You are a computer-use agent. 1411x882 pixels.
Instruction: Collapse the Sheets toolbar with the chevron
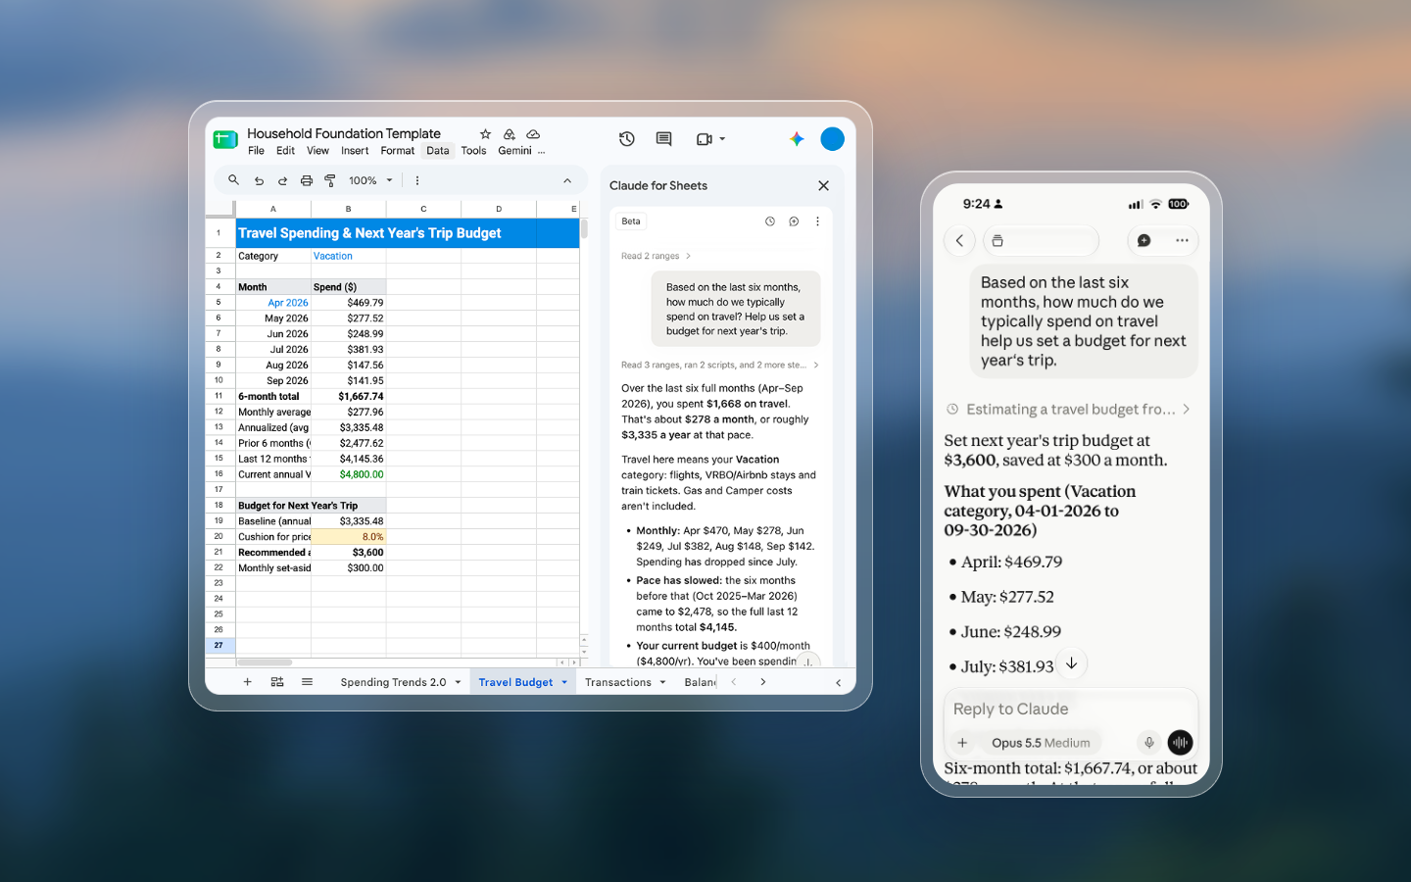click(x=567, y=180)
